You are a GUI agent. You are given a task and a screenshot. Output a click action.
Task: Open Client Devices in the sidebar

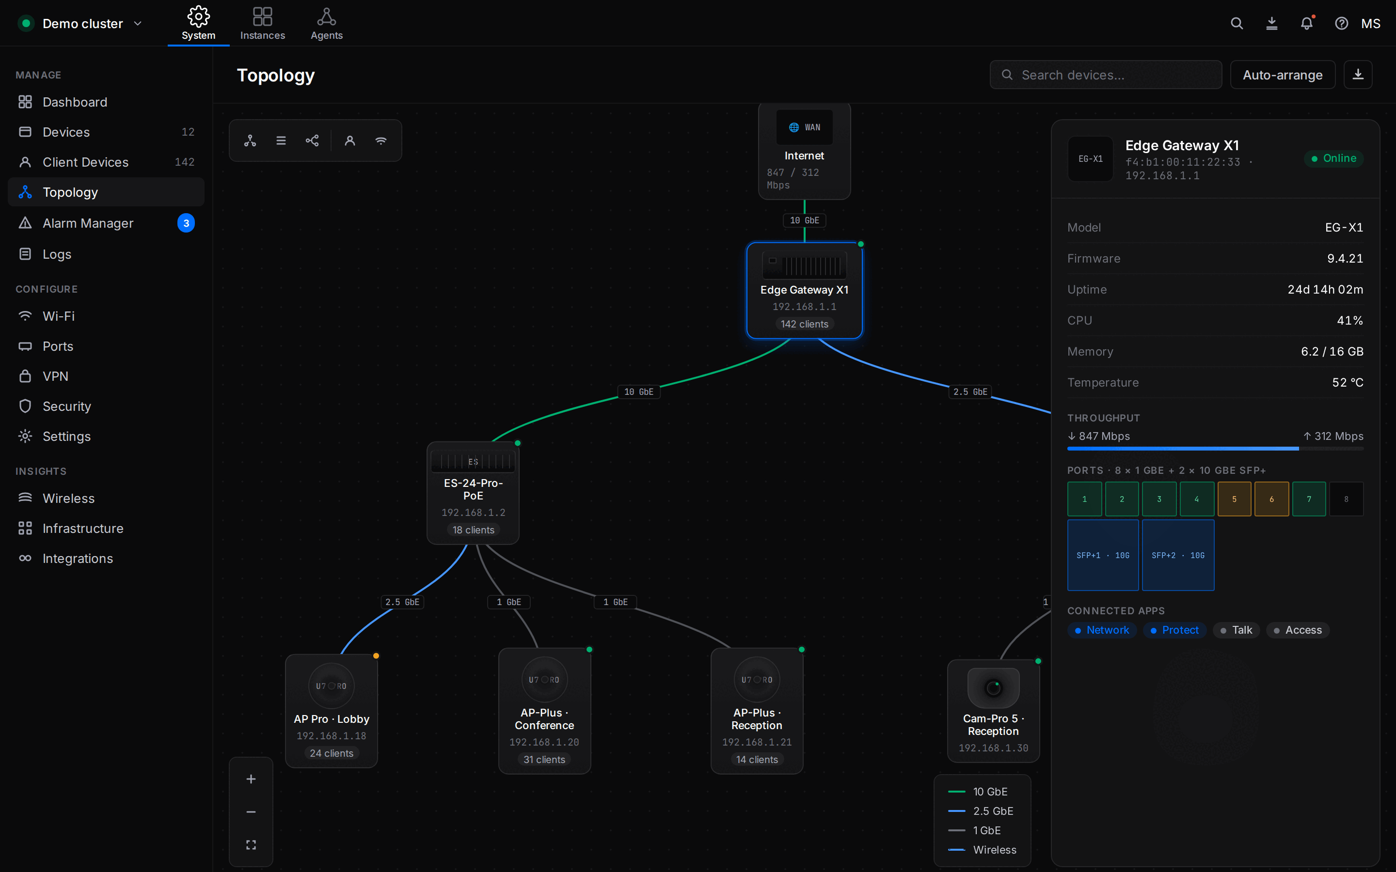point(106,162)
